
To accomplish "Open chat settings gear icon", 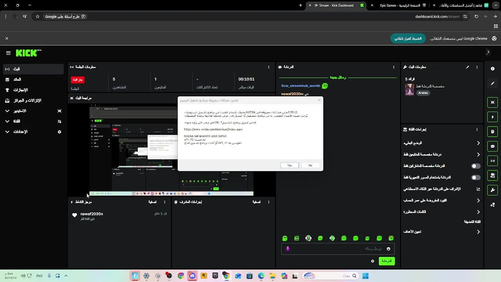I will (373, 261).
